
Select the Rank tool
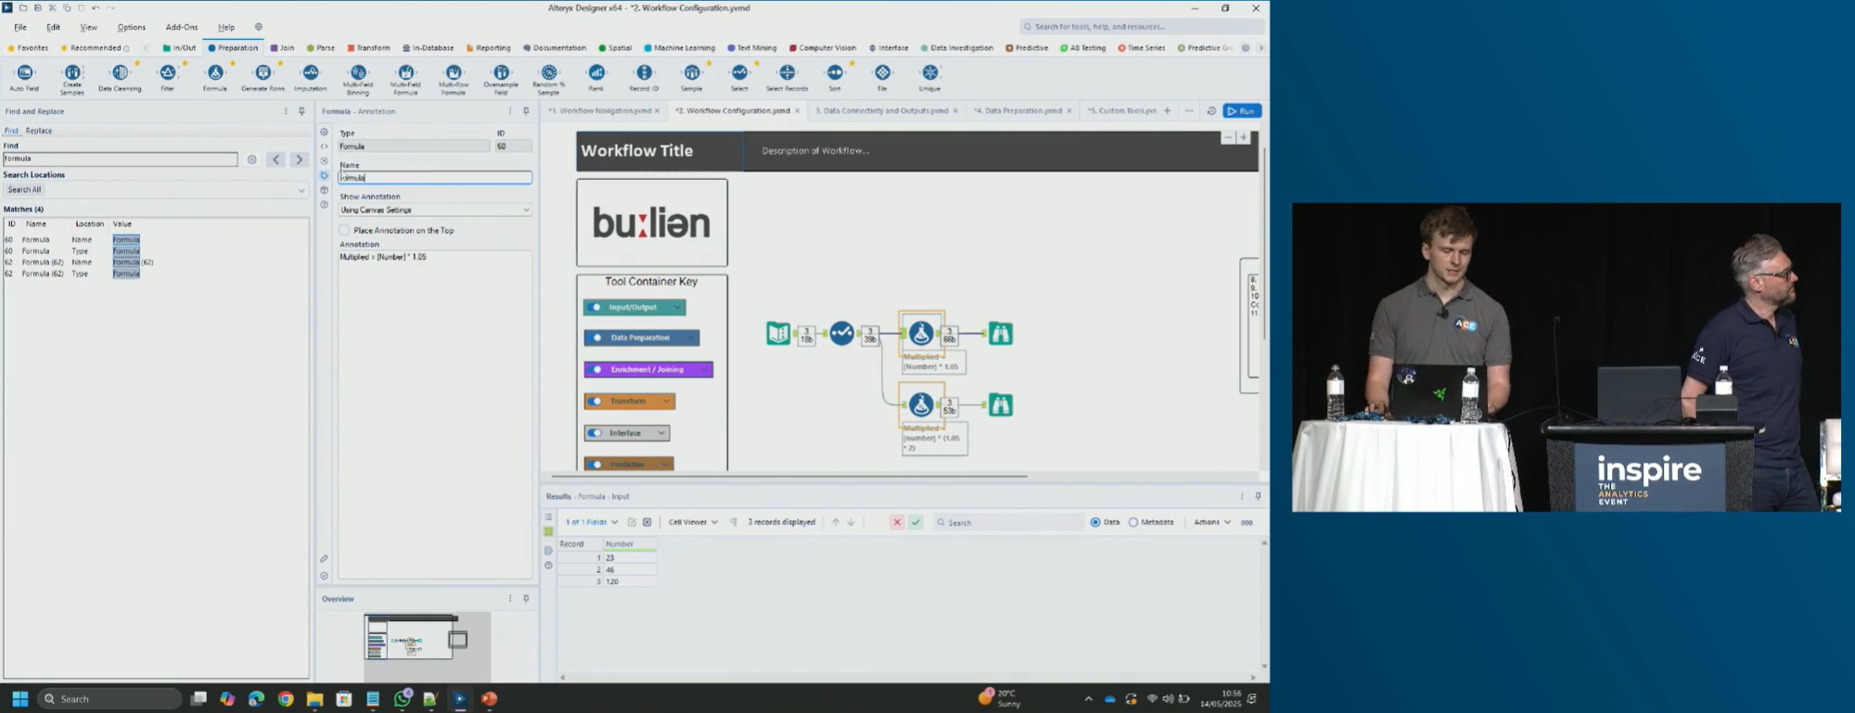(x=596, y=77)
